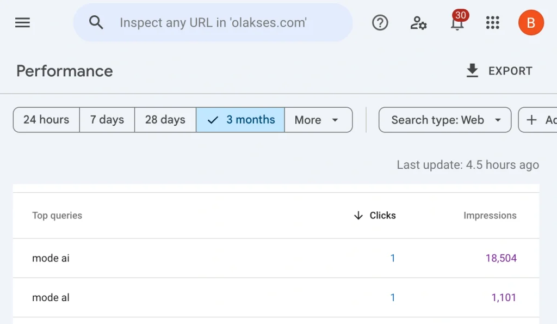Open user settings and preferences icon
The height and width of the screenshot is (324, 557).
(418, 23)
